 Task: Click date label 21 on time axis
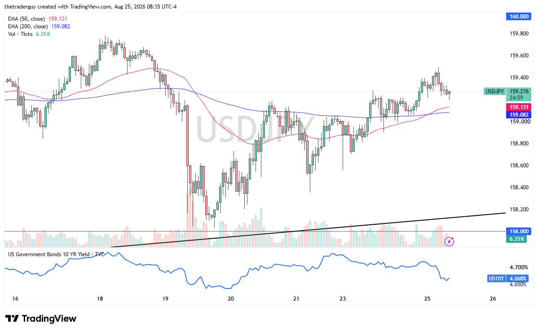(296, 299)
